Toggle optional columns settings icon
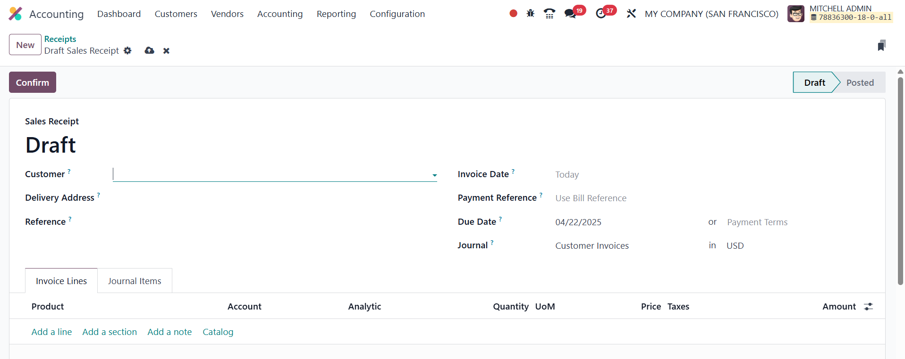The width and height of the screenshot is (905, 359). point(868,307)
